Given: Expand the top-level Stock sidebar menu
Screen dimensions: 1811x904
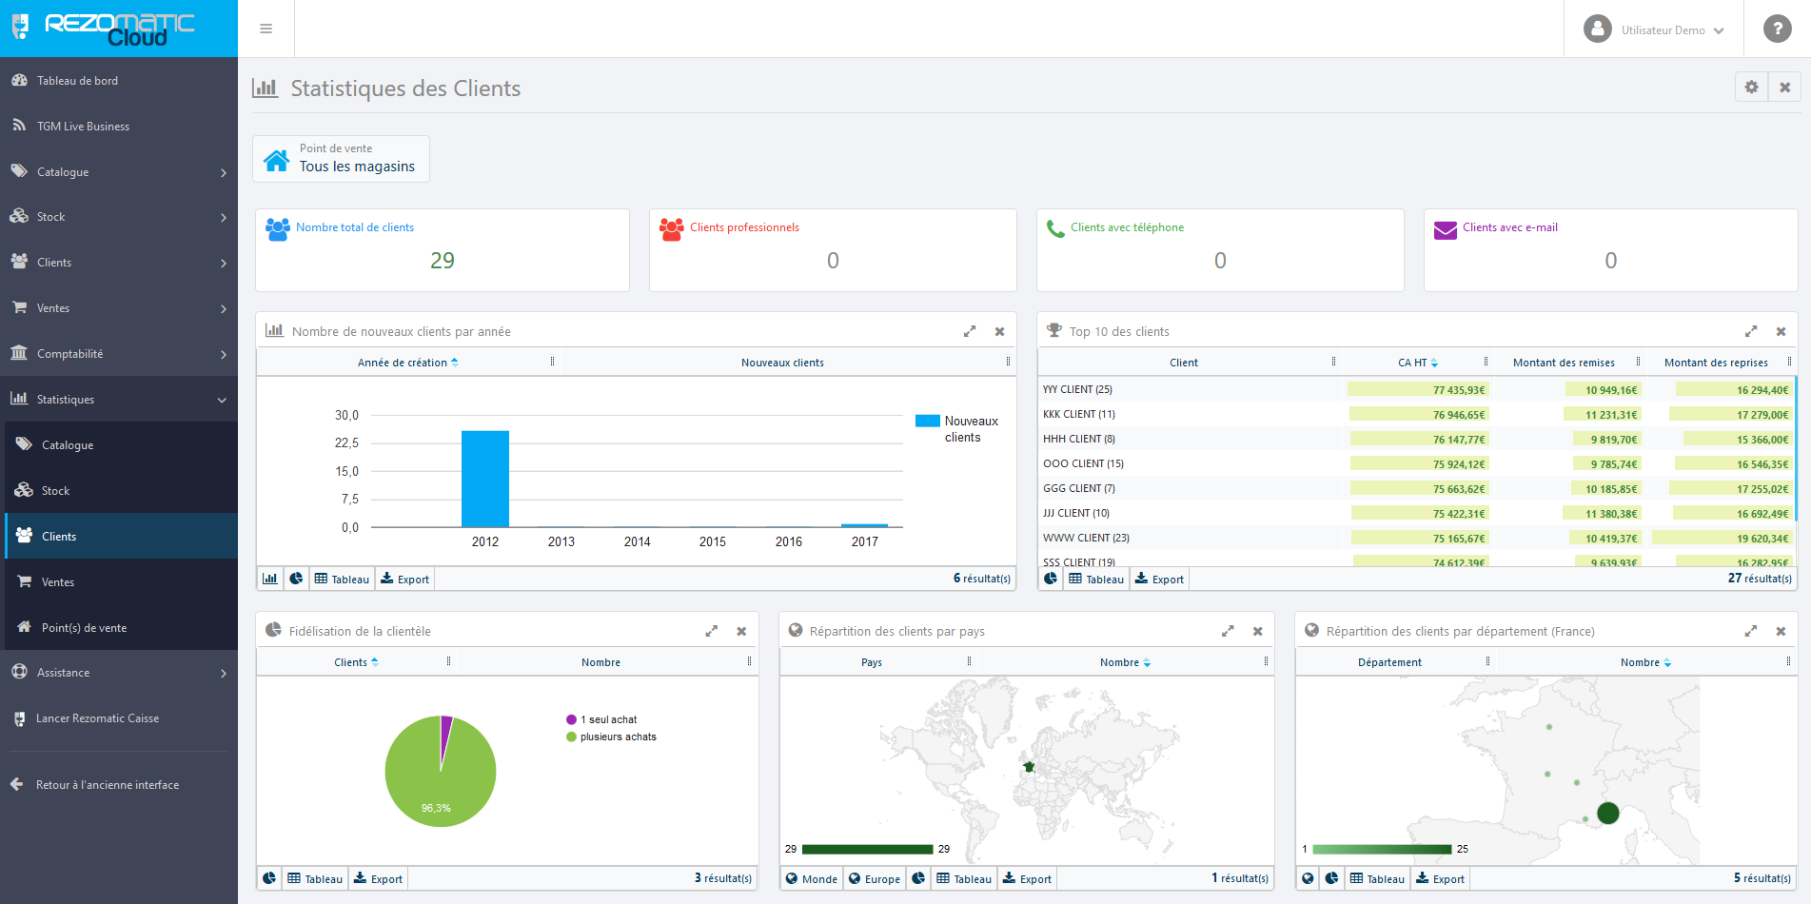Looking at the screenshot, I should [x=119, y=217].
